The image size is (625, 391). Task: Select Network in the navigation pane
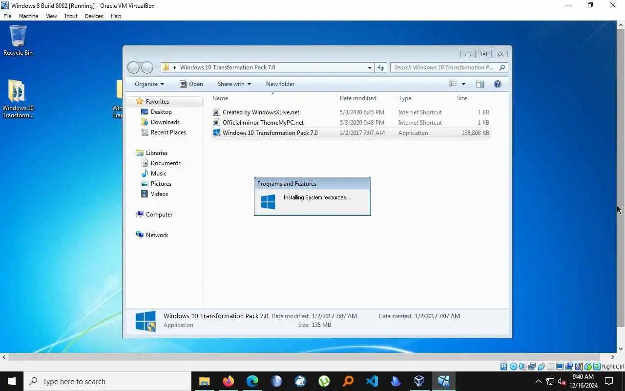click(157, 235)
